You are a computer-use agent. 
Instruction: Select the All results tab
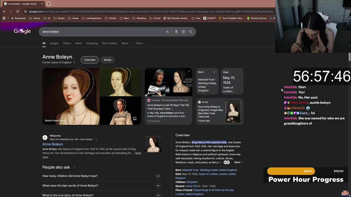(44, 43)
